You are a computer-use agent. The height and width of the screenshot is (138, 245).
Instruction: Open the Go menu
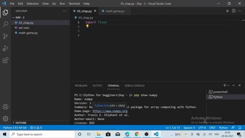pyautogui.click(x=54, y=3)
